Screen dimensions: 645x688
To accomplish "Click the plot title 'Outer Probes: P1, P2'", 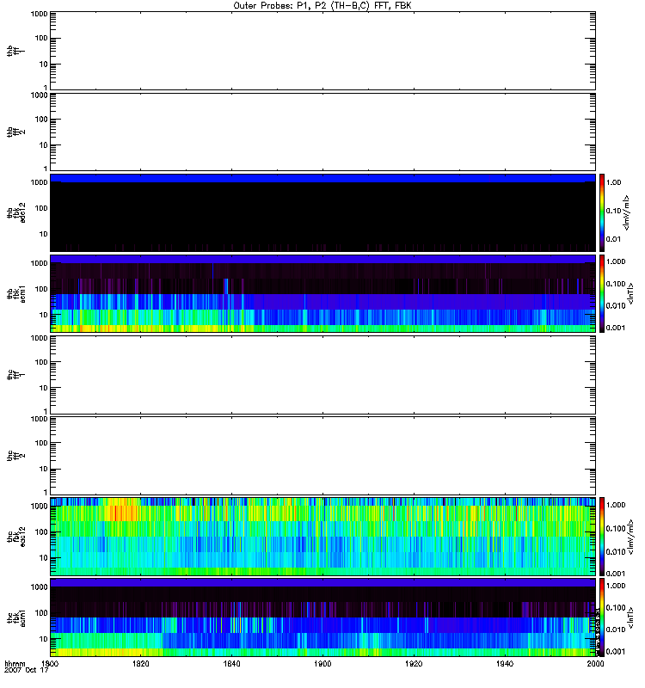I will (322, 5).
